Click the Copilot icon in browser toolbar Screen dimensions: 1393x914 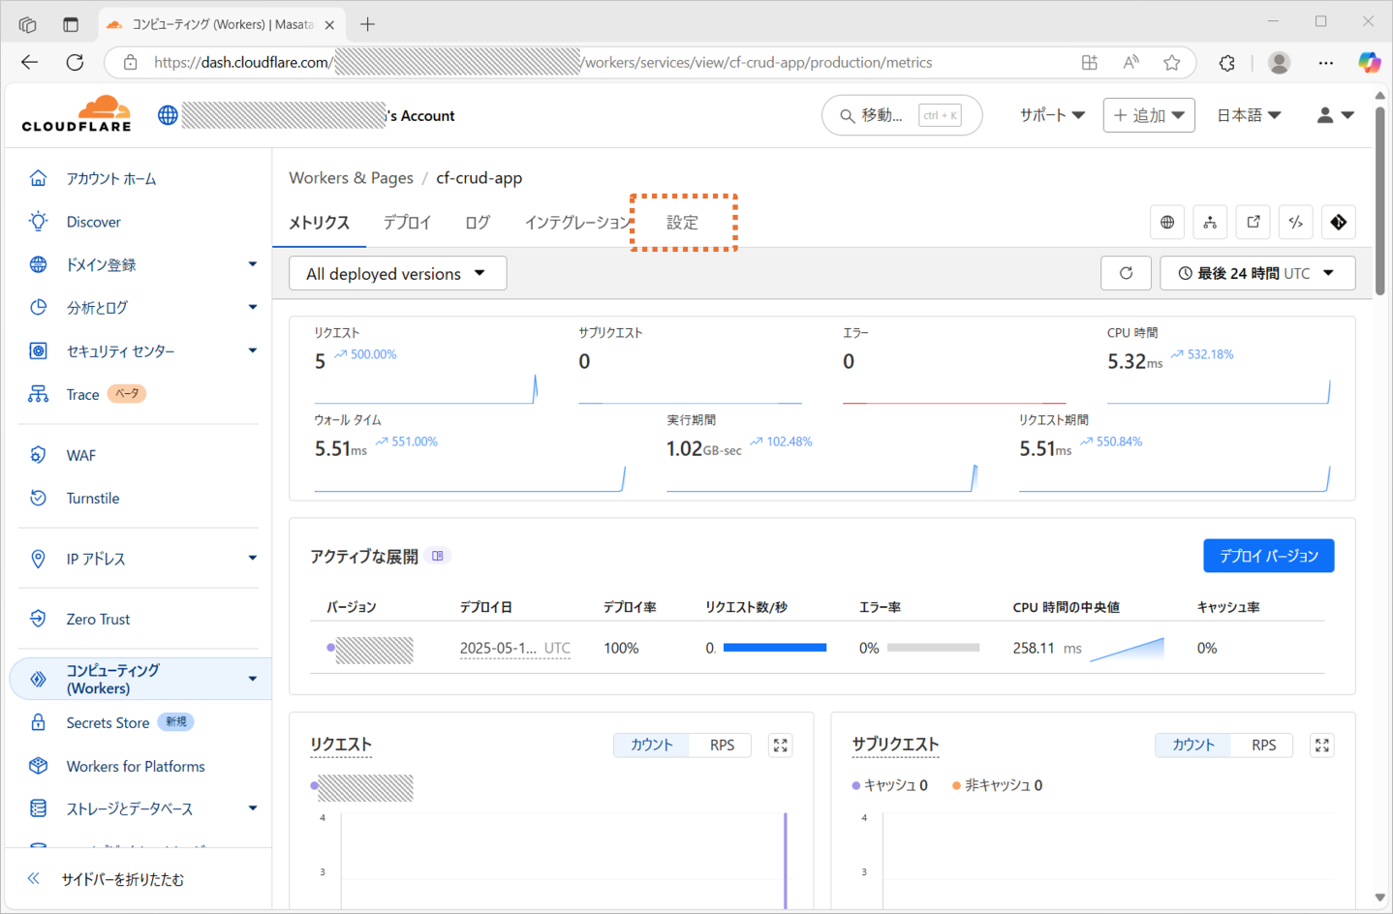1369,63
